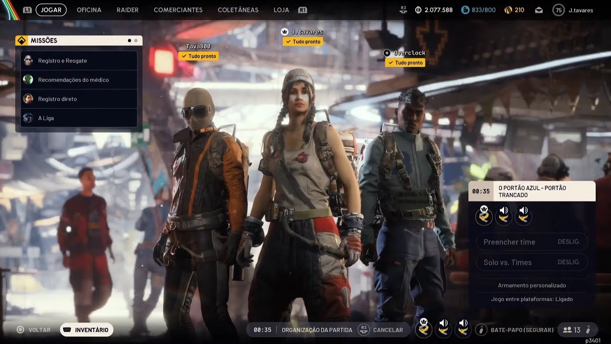Viewport: 611px width, 344px height.
Task: Open Armamento personalizado
Action: click(x=532, y=285)
